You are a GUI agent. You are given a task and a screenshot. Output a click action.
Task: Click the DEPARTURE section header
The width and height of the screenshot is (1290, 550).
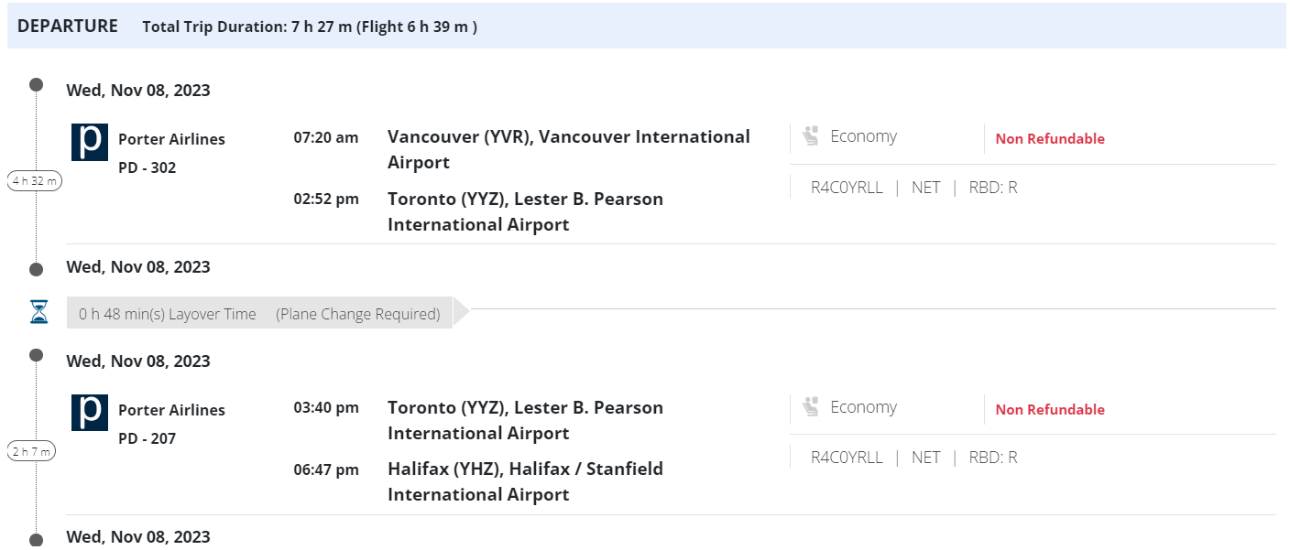tap(68, 27)
